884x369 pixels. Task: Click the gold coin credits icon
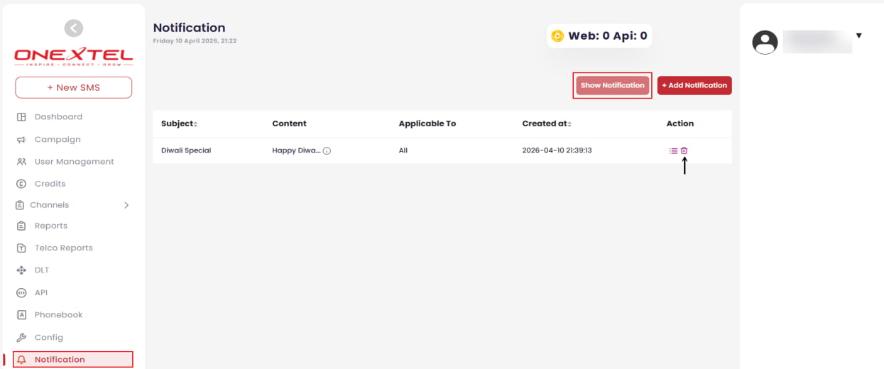557,35
